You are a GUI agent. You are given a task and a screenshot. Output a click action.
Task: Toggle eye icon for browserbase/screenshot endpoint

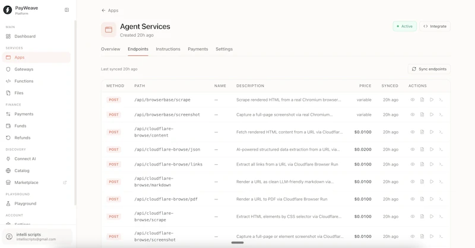coord(413,115)
